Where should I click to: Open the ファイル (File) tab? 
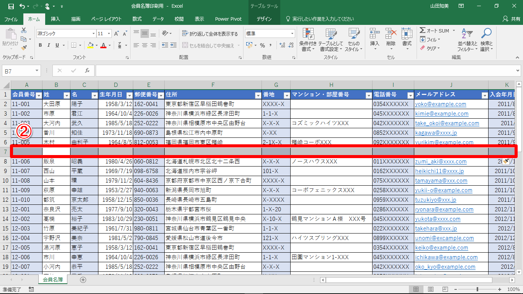pos(11,19)
